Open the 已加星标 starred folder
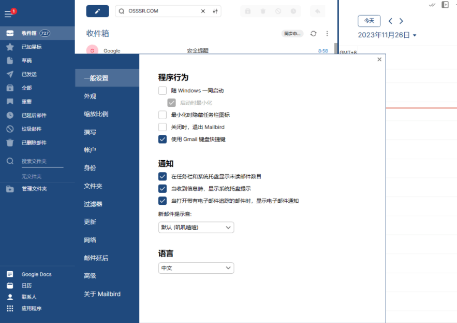457x323 pixels. click(31, 47)
